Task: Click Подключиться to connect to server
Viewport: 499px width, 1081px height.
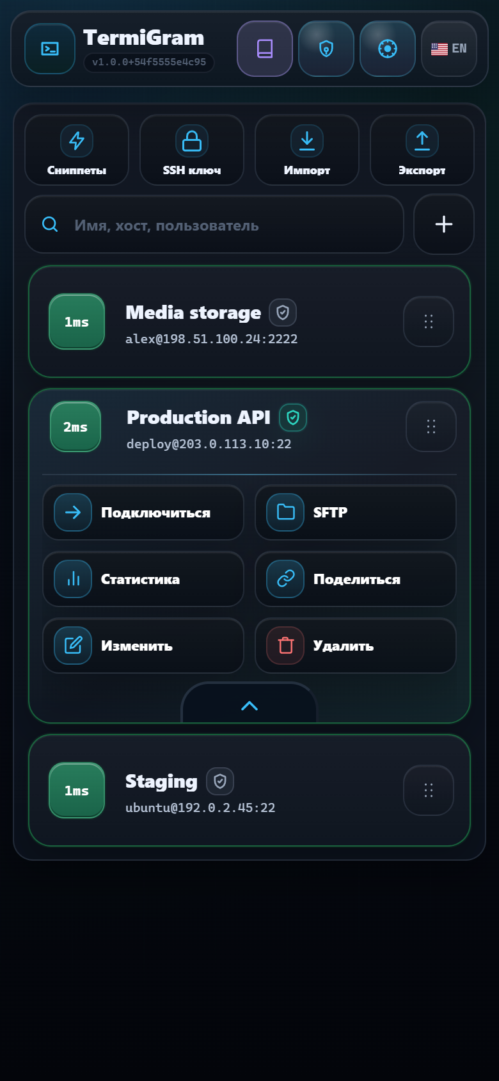Action: click(143, 512)
